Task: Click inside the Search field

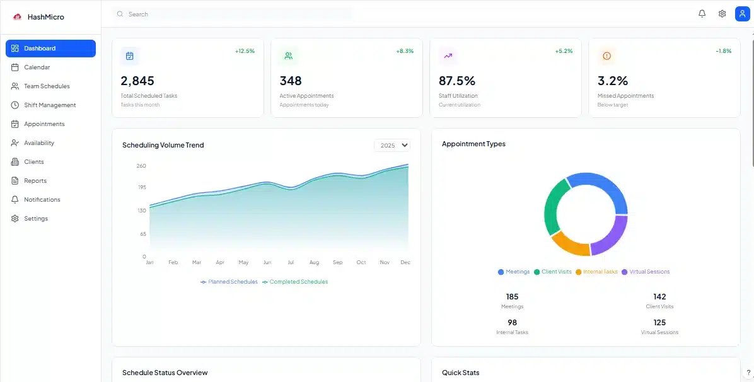Action: click(189, 13)
